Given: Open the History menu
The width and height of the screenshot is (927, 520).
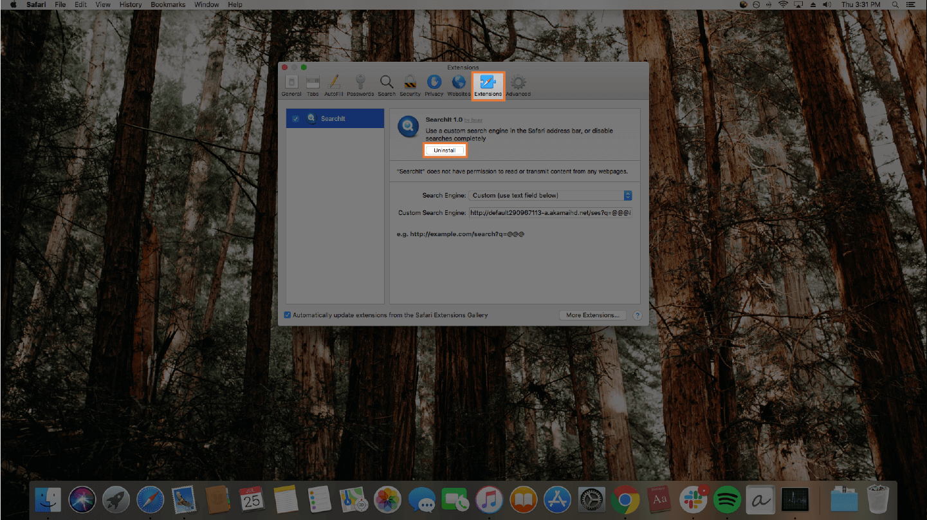Looking at the screenshot, I should pos(131,5).
